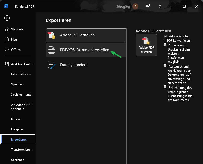Click the Neu blank page icon

point(7,39)
